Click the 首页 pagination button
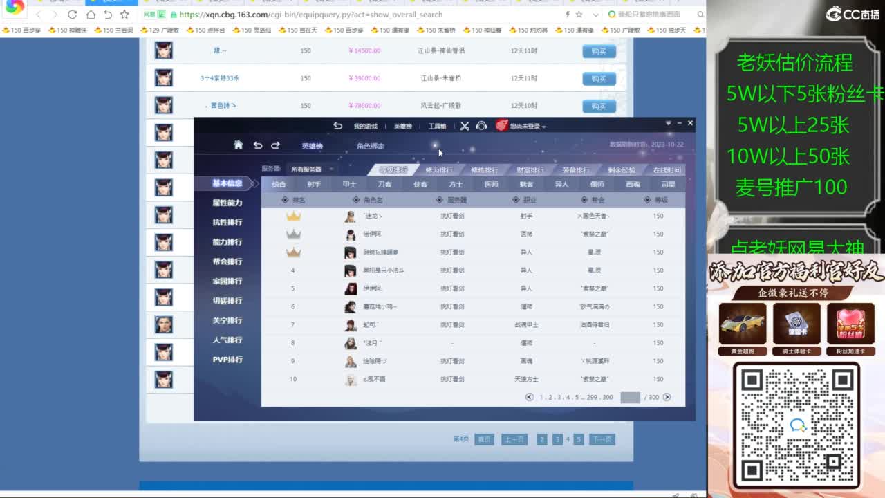This screenshot has width=885, height=498. pyautogui.click(x=484, y=439)
